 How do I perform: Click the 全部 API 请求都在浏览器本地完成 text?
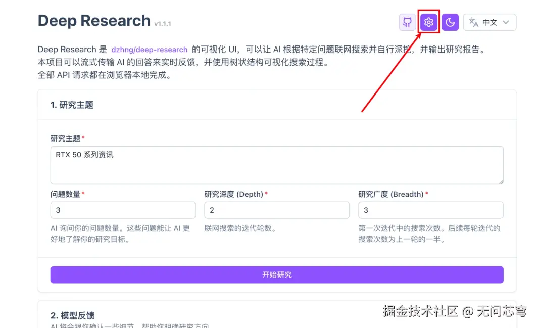coord(105,75)
